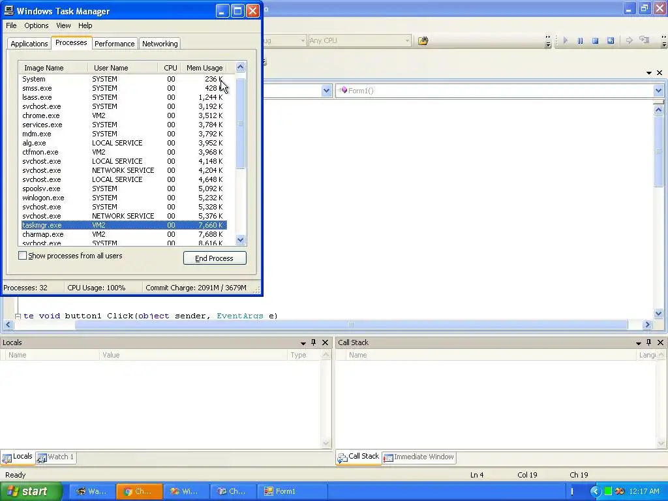The width and height of the screenshot is (668, 501).
Task: Select the winlogon.exe process row
Action: pos(124,198)
